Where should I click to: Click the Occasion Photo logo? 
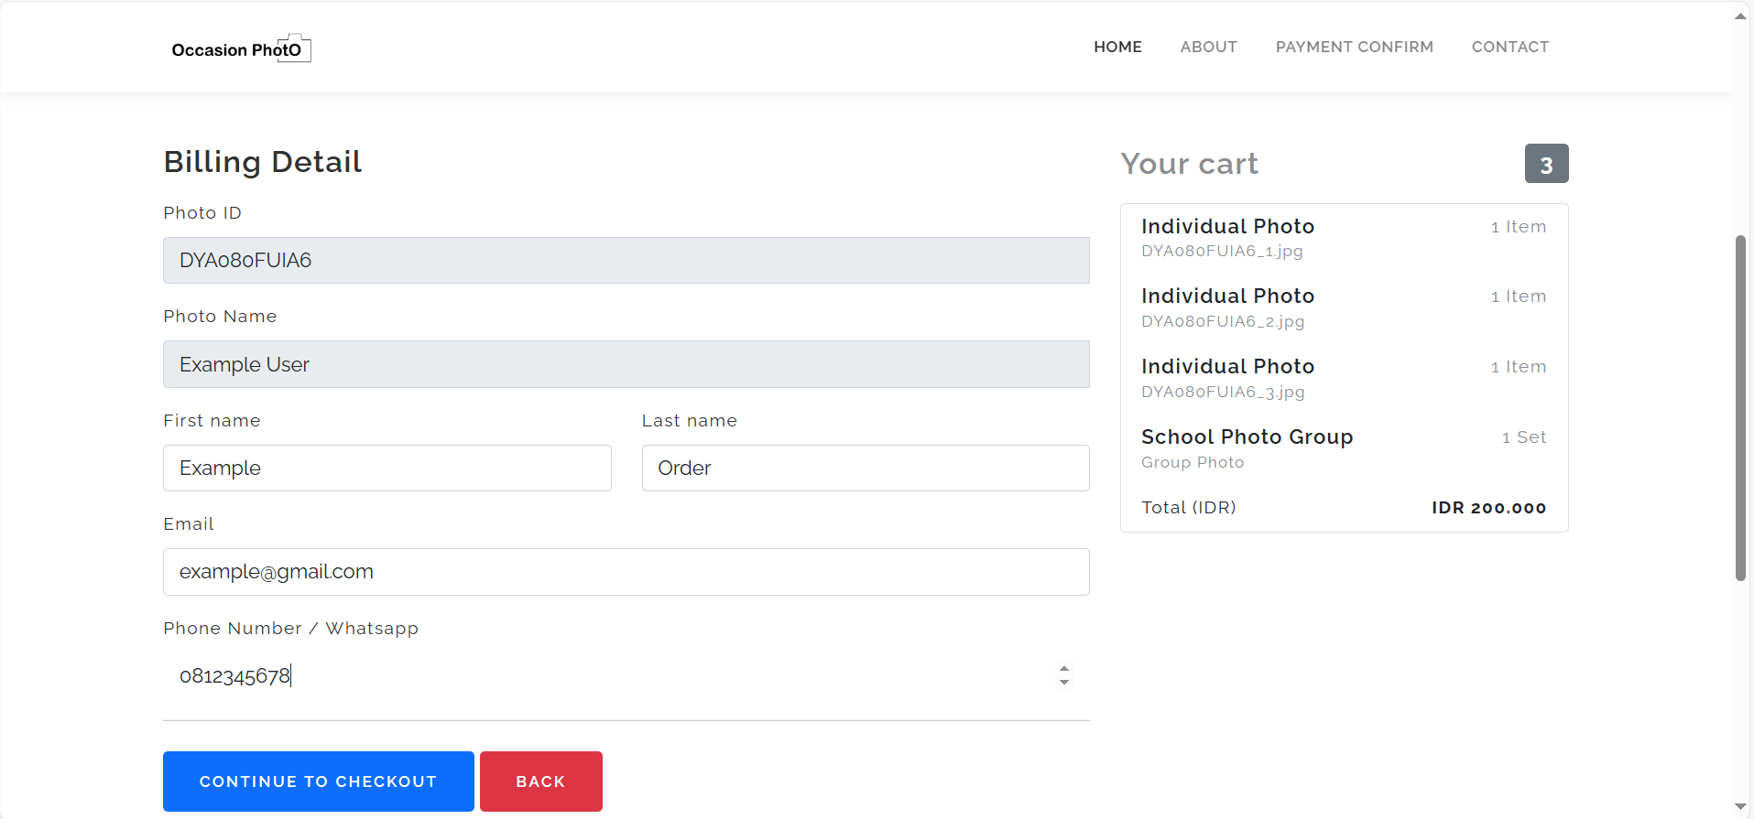coord(241,48)
